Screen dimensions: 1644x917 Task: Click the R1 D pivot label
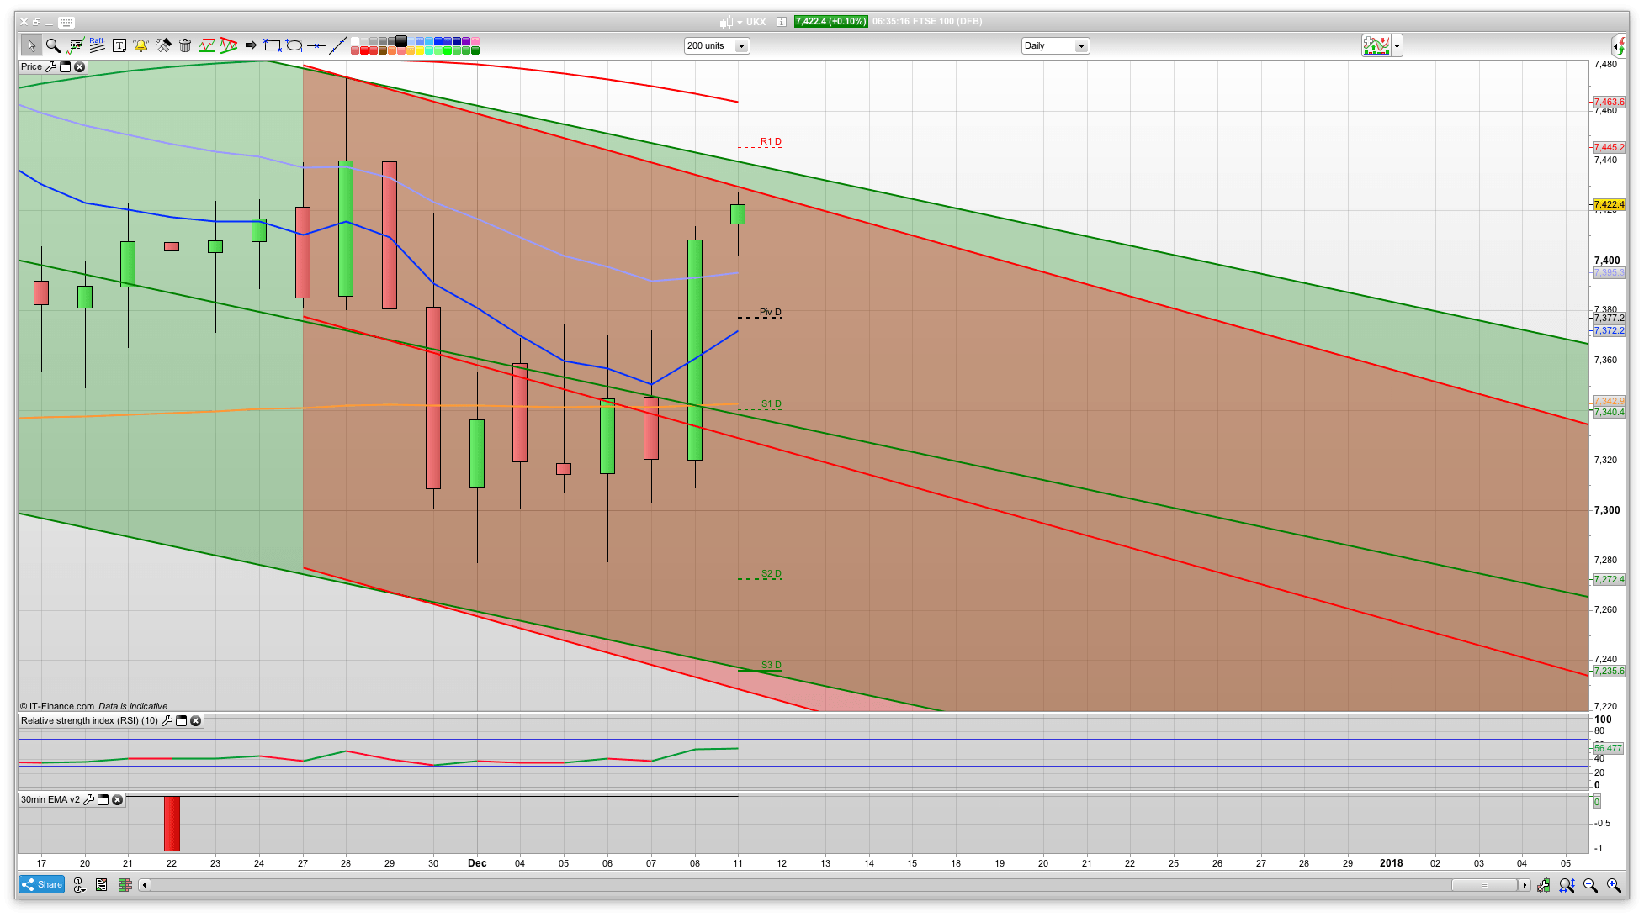(771, 141)
